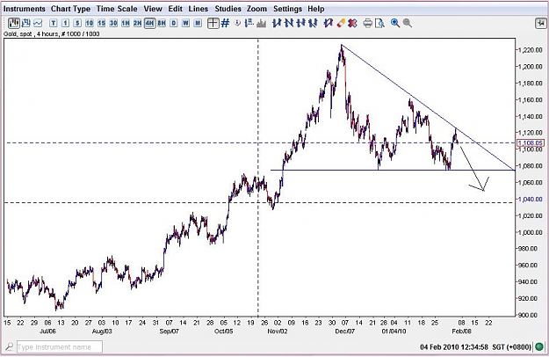549x357 pixels.
Task: Switch to 10 minute time scale
Action: point(90,24)
